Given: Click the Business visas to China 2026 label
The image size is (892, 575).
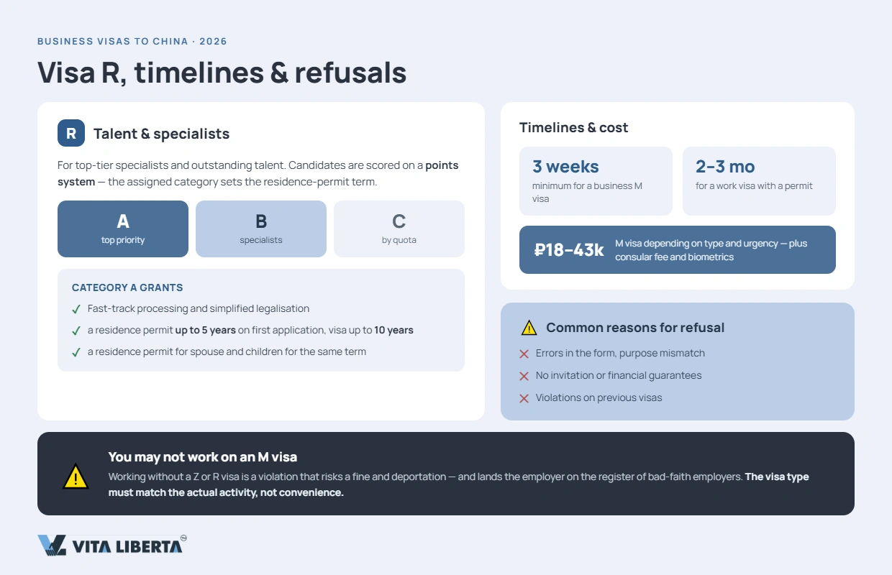Looking at the screenshot, I should click(x=132, y=42).
